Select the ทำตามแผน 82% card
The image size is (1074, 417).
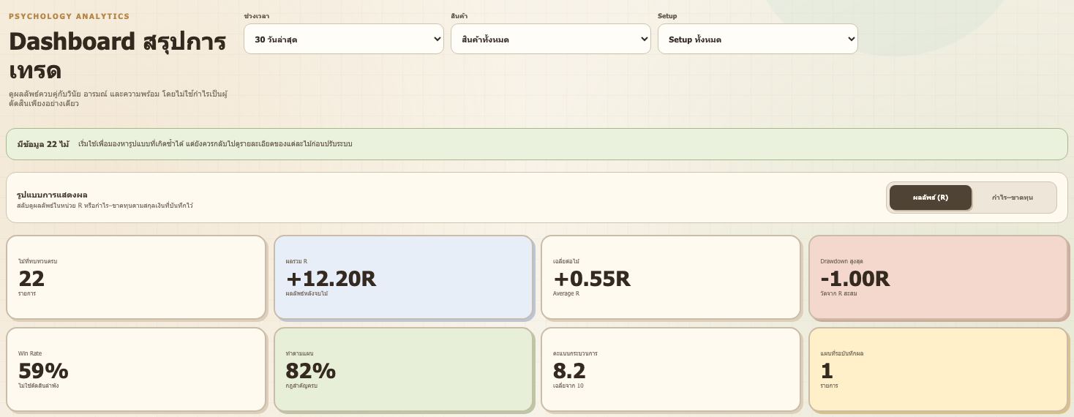403,369
